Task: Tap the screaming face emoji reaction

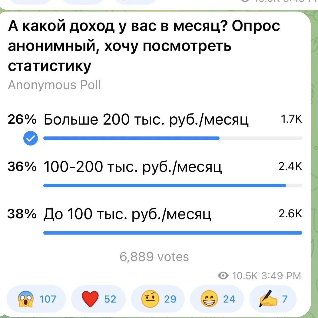Action: tap(36, 299)
